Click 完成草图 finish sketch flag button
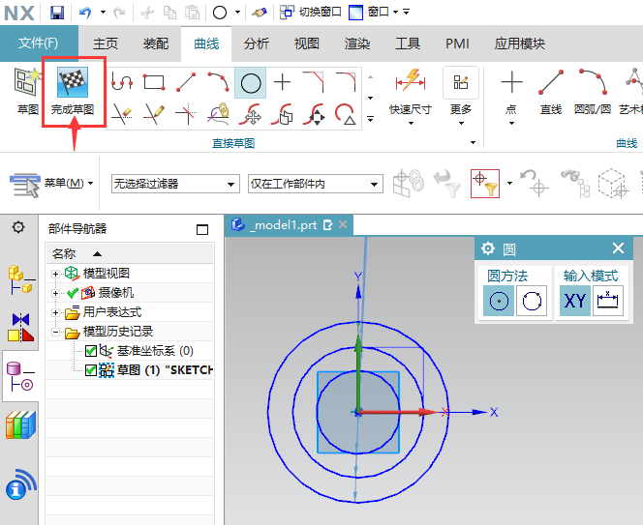This screenshot has width=643, height=525. pos(73,91)
